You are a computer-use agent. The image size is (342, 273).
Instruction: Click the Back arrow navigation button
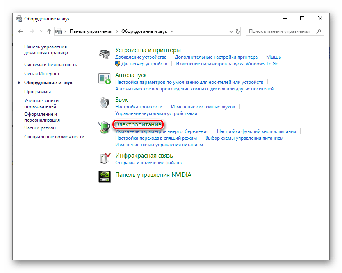20,31
